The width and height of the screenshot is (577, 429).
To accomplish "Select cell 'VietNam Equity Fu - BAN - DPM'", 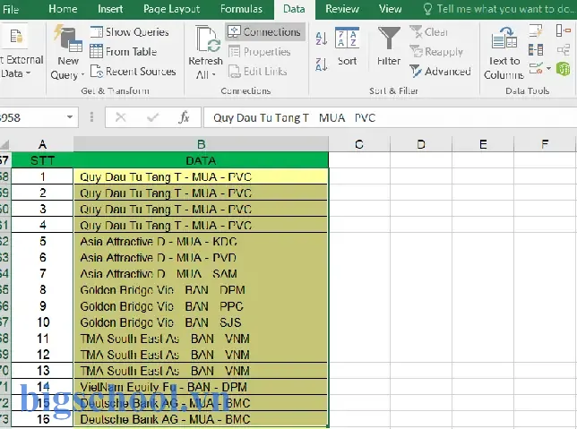I will 201,387.
